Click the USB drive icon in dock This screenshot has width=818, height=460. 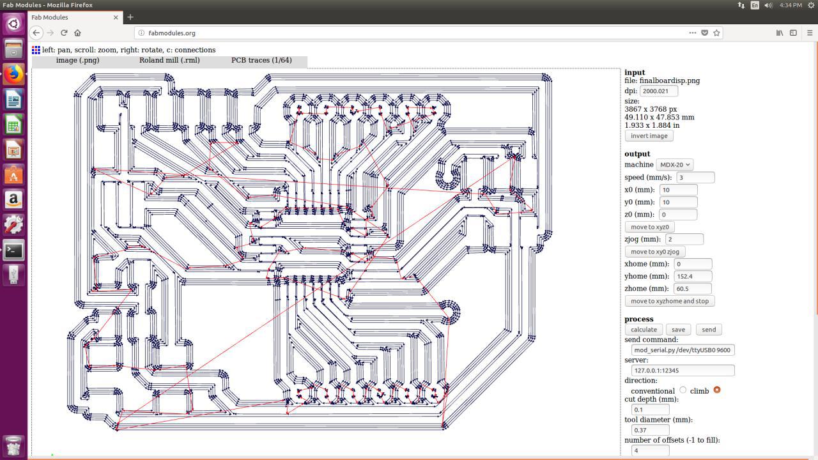pos(13,275)
